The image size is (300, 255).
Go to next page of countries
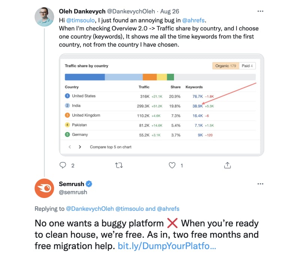(x=80, y=147)
